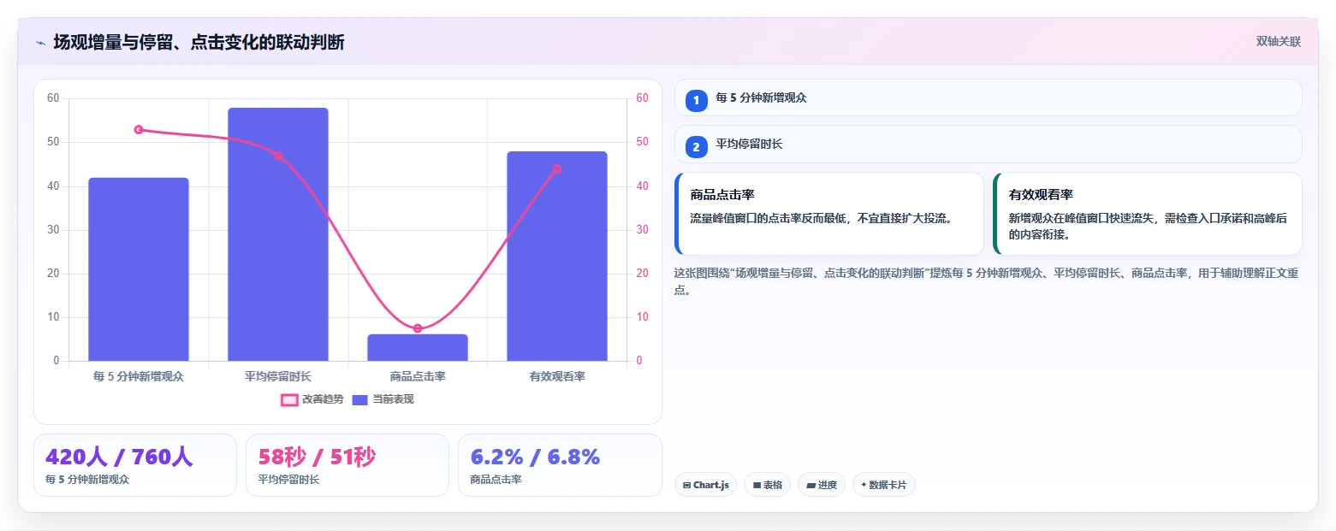Click the Chart.js tag icon
This screenshot has width=1336, height=531.
point(686,485)
